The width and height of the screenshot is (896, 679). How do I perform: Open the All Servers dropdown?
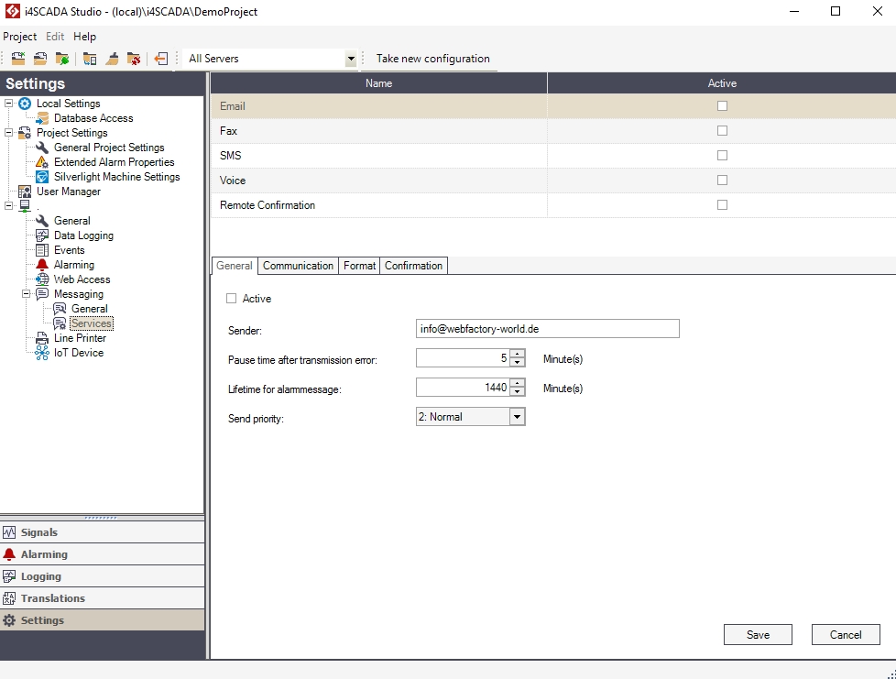[x=350, y=59]
